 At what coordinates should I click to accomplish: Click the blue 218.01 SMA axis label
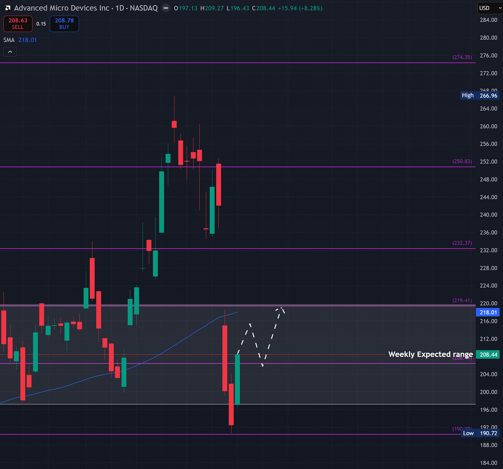pos(488,312)
